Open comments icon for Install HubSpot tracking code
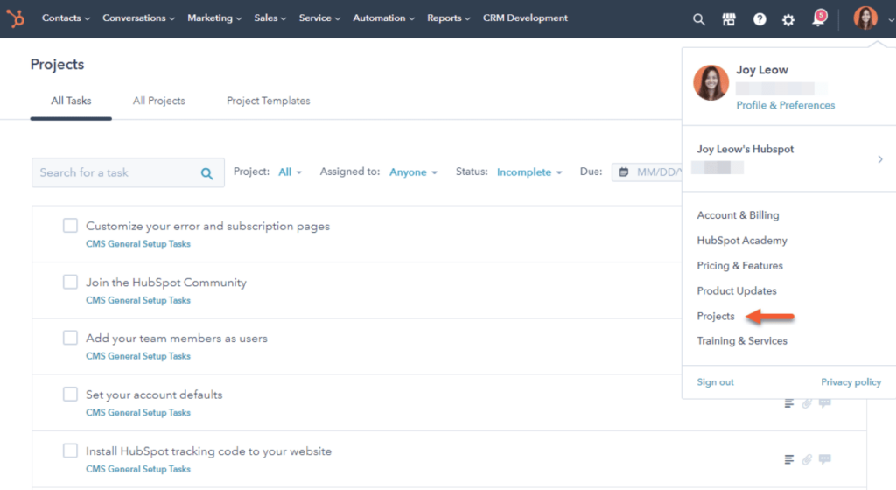 tap(824, 459)
